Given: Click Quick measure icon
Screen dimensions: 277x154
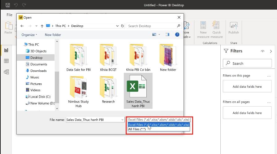Looking at the screenshot, I should 216,28.
